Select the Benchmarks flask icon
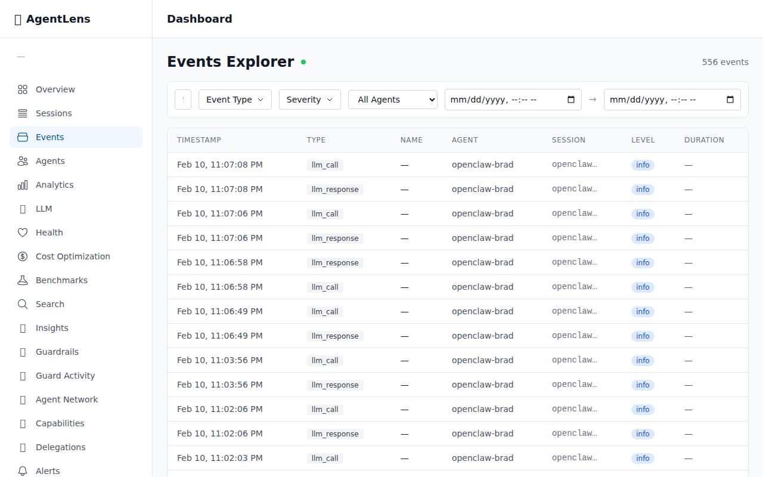Viewport: 763px width, 477px height. tap(23, 280)
